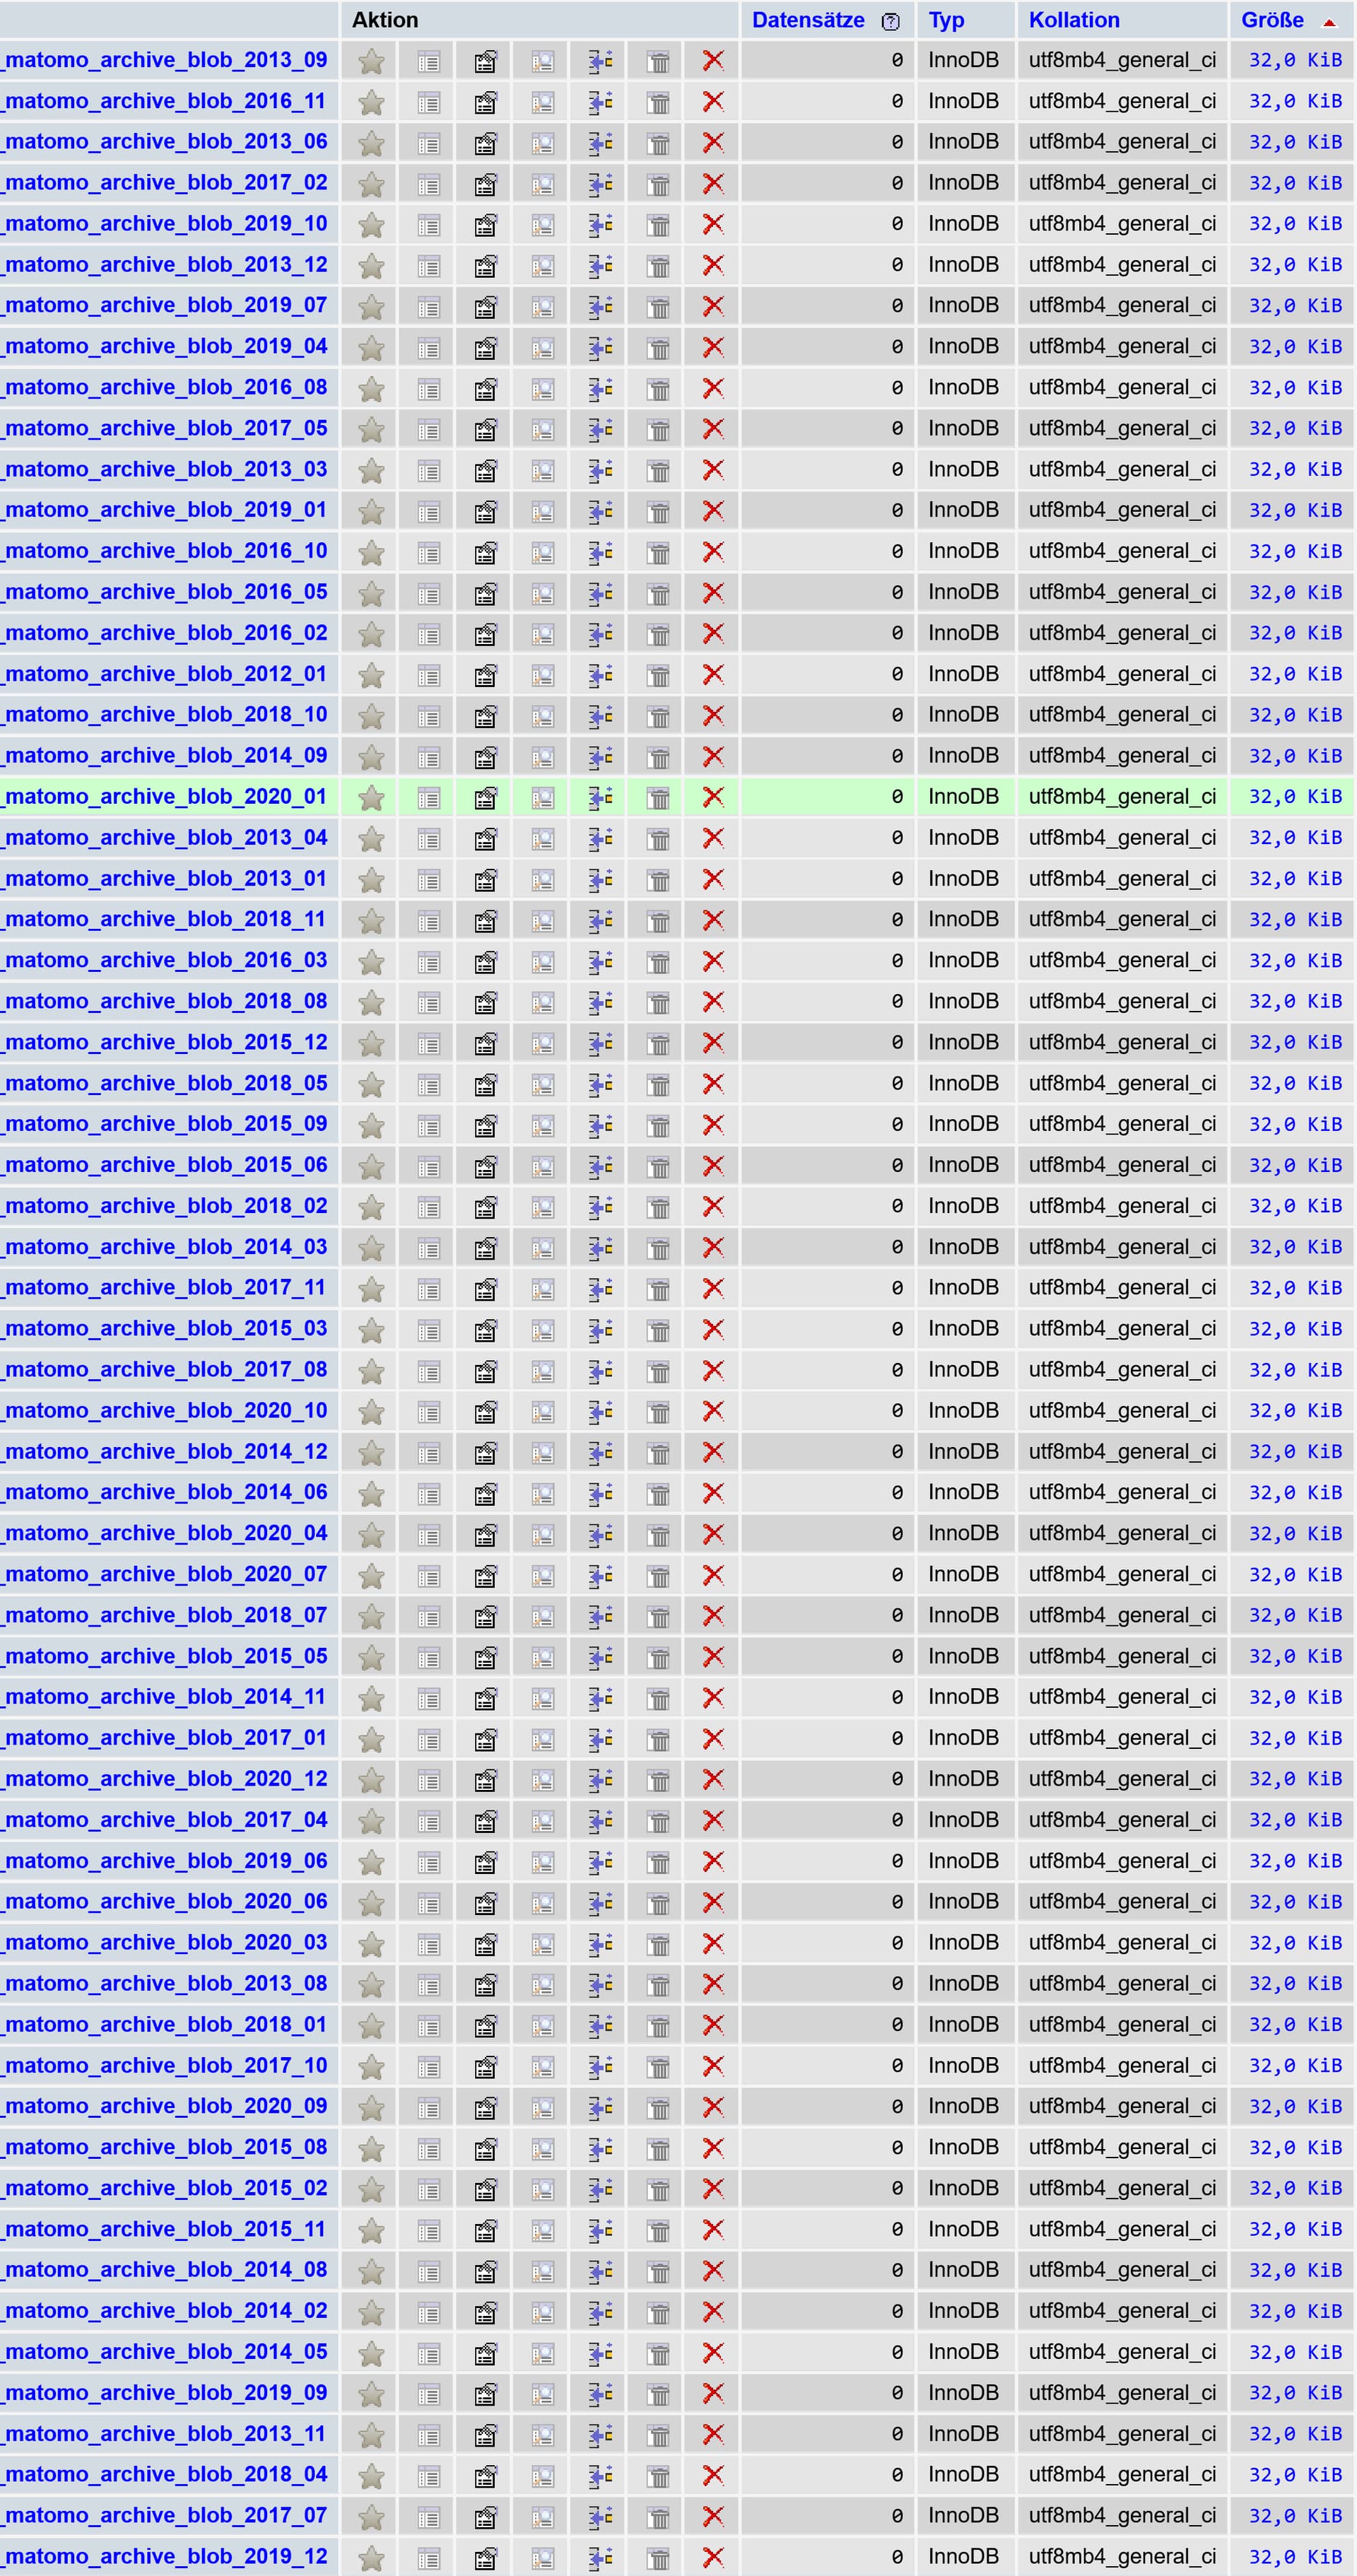Drop icon for matomo_archive_blob_2017_07
Screen dimensions: 1357x2576
pyautogui.click(x=713, y=2516)
